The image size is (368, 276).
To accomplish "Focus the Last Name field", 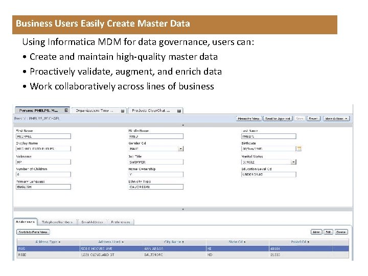I will (269, 136).
